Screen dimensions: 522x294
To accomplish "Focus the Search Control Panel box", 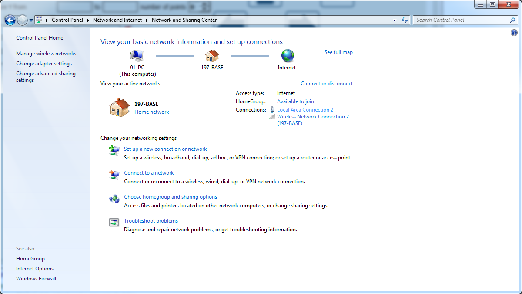I will pyautogui.click(x=461, y=20).
